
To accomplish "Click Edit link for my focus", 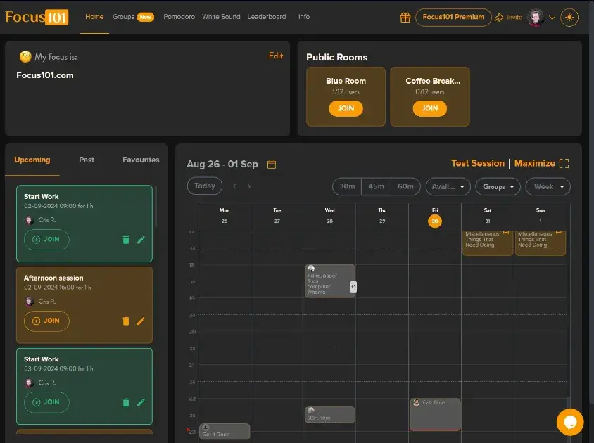I will [276, 56].
